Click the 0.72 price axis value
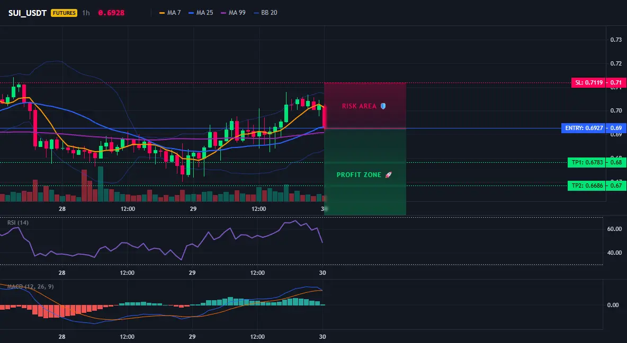The image size is (627, 343). coord(616,63)
